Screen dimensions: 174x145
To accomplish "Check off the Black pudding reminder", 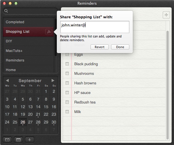I will [x=67, y=64].
